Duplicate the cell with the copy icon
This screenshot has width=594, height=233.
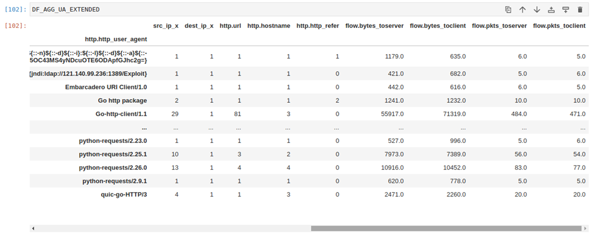[508, 10]
